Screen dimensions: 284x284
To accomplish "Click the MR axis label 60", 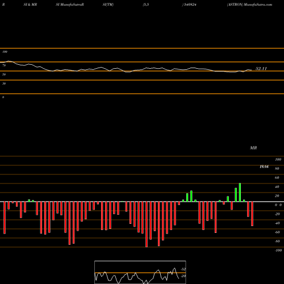I will coord(277,178).
